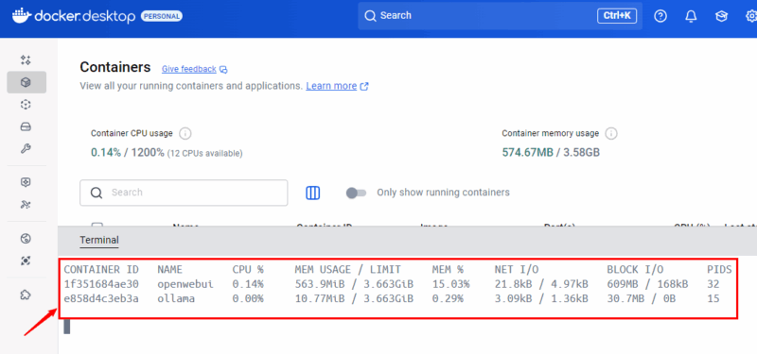Click the 21.8kB / 4.97kB net I/O value

point(541,284)
